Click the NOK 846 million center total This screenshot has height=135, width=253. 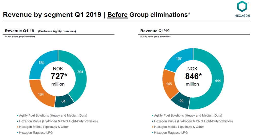coord(193,76)
